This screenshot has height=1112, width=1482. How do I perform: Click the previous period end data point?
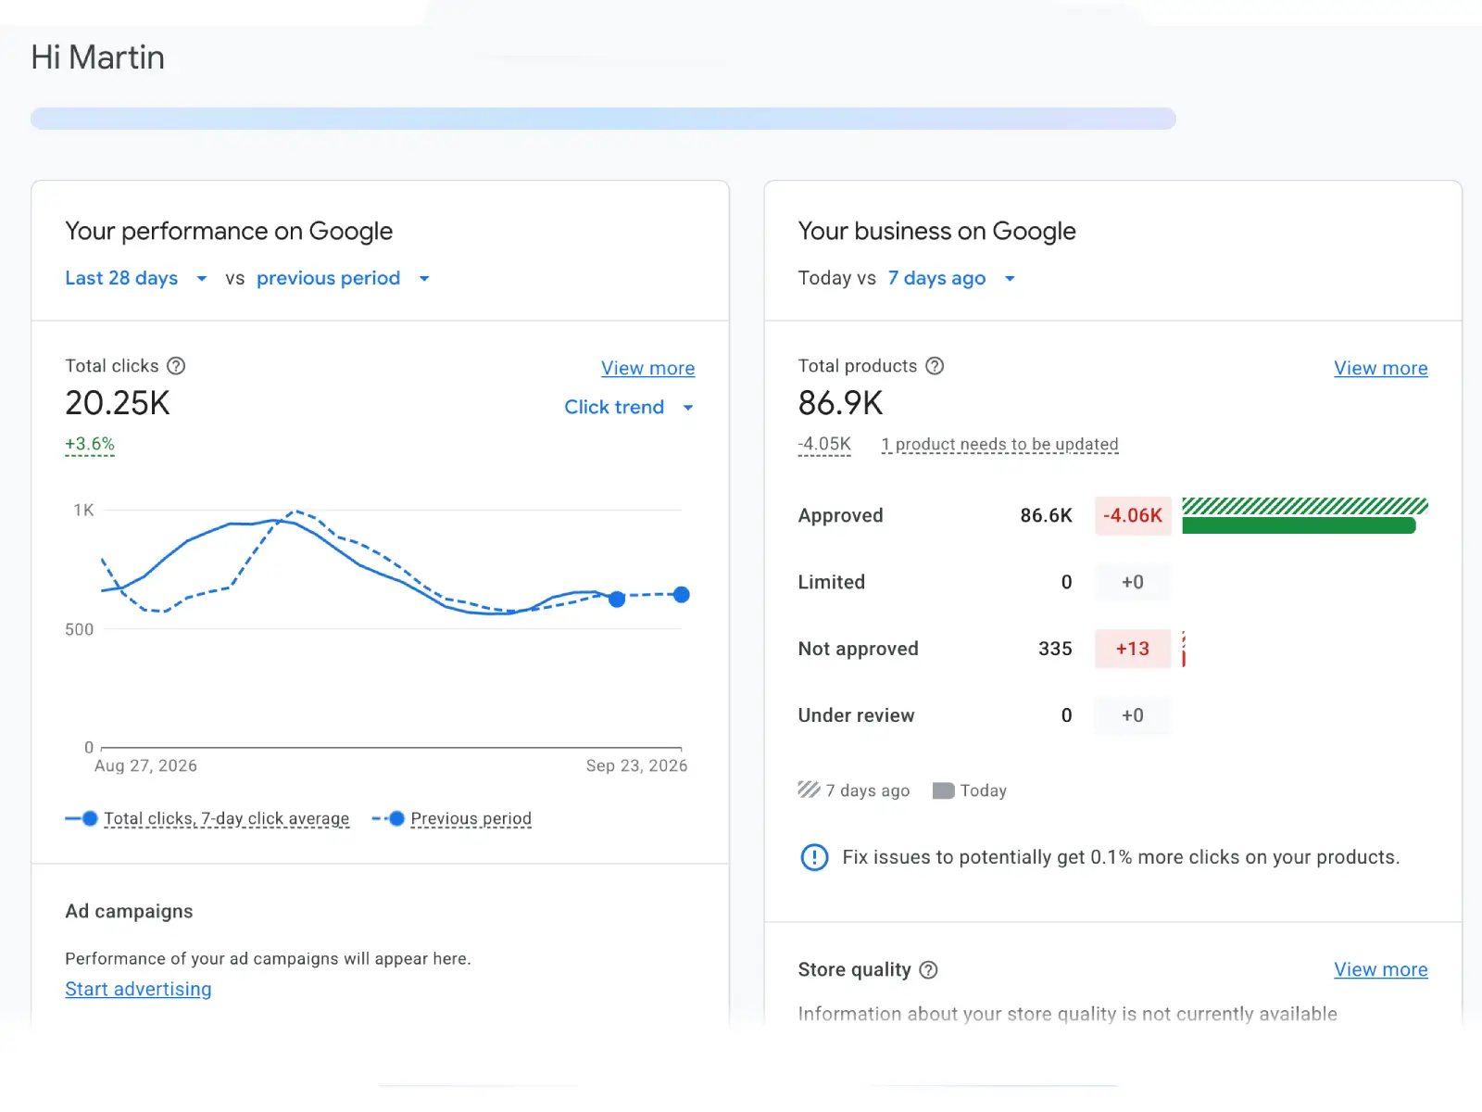point(682,595)
